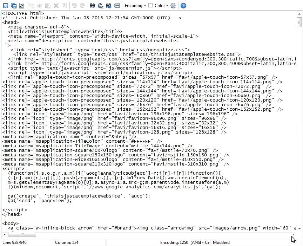Open help with the question mark icon
This screenshot has width=303, height=246.
point(183,6)
